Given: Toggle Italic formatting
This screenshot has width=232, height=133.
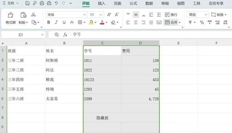Looking at the screenshot, I should [56, 22].
